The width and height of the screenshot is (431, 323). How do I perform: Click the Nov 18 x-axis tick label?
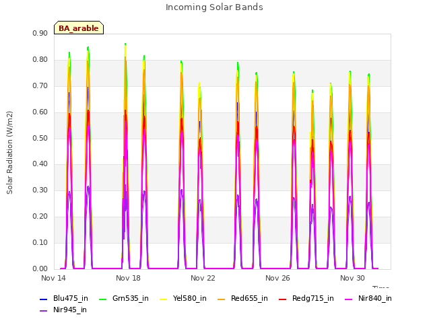click(128, 278)
